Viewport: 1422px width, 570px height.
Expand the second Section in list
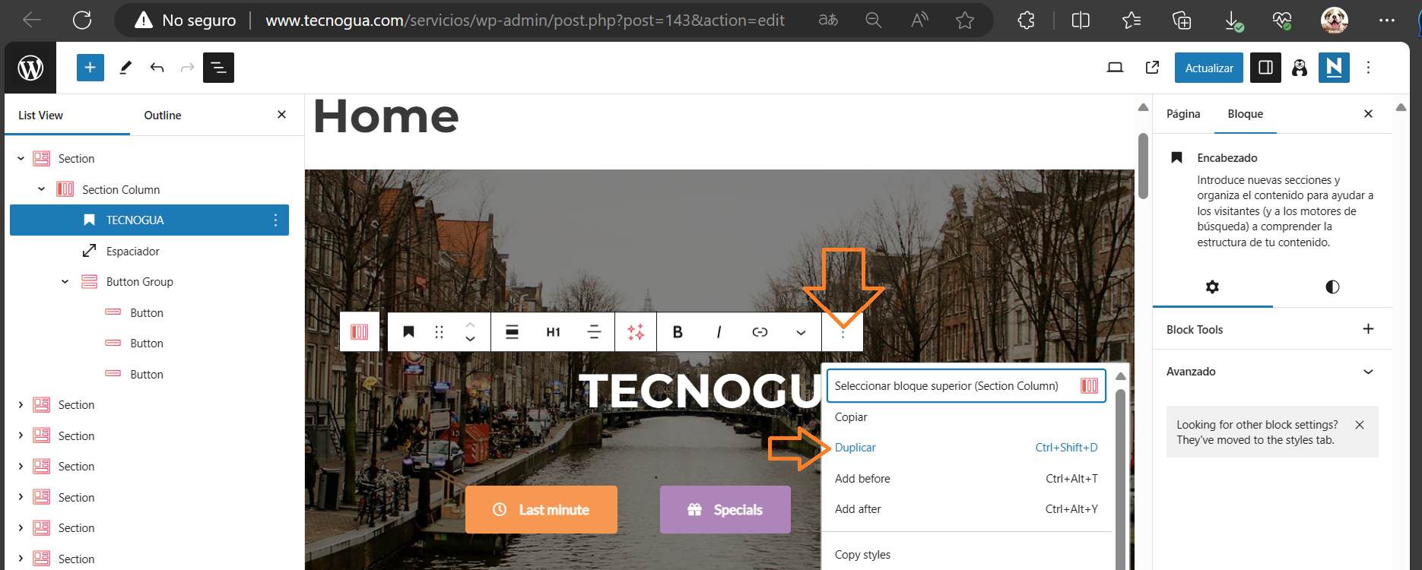tap(21, 405)
